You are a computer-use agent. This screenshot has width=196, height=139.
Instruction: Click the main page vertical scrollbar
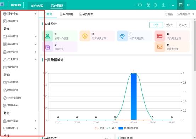pyautogui.click(x=195, y=46)
